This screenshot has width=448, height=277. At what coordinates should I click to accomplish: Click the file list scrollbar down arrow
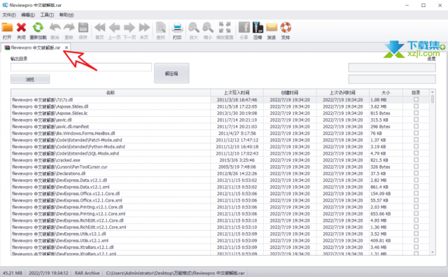pos(433,253)
